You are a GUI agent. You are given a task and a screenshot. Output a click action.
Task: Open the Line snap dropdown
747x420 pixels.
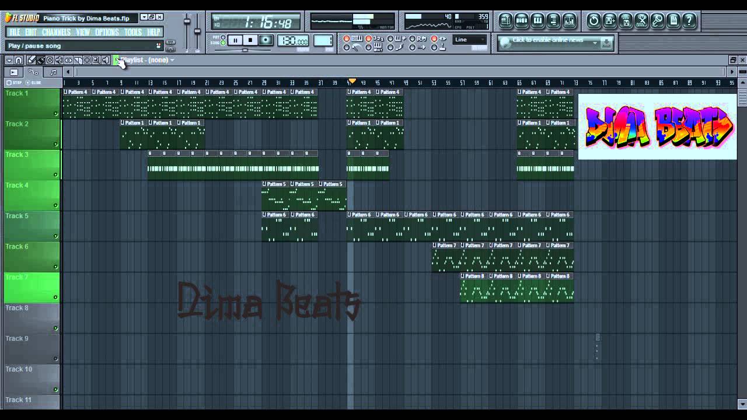pos(470,40)
